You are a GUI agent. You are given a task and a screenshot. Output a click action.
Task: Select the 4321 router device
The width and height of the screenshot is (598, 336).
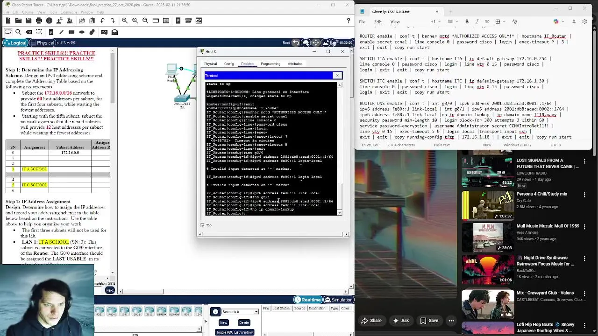point(99,311)
